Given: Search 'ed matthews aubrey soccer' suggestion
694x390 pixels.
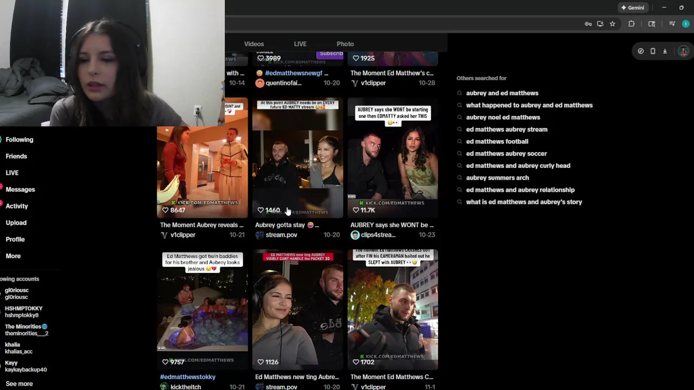Looking at the screenshot, I should click(506, 153).
